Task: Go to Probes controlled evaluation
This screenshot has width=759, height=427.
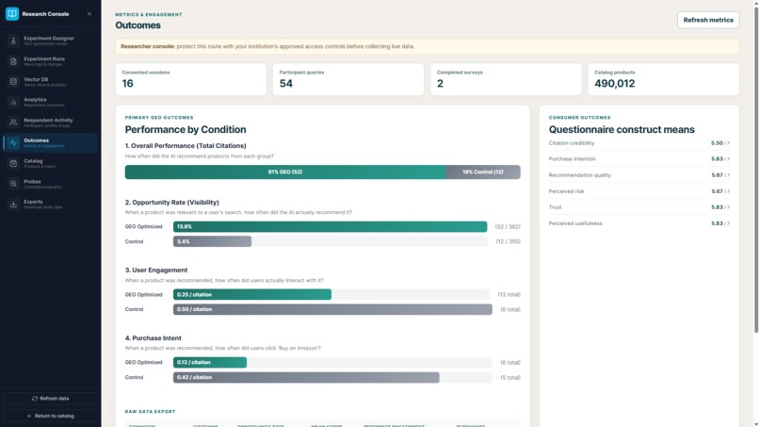Action: tap(50, 184)
